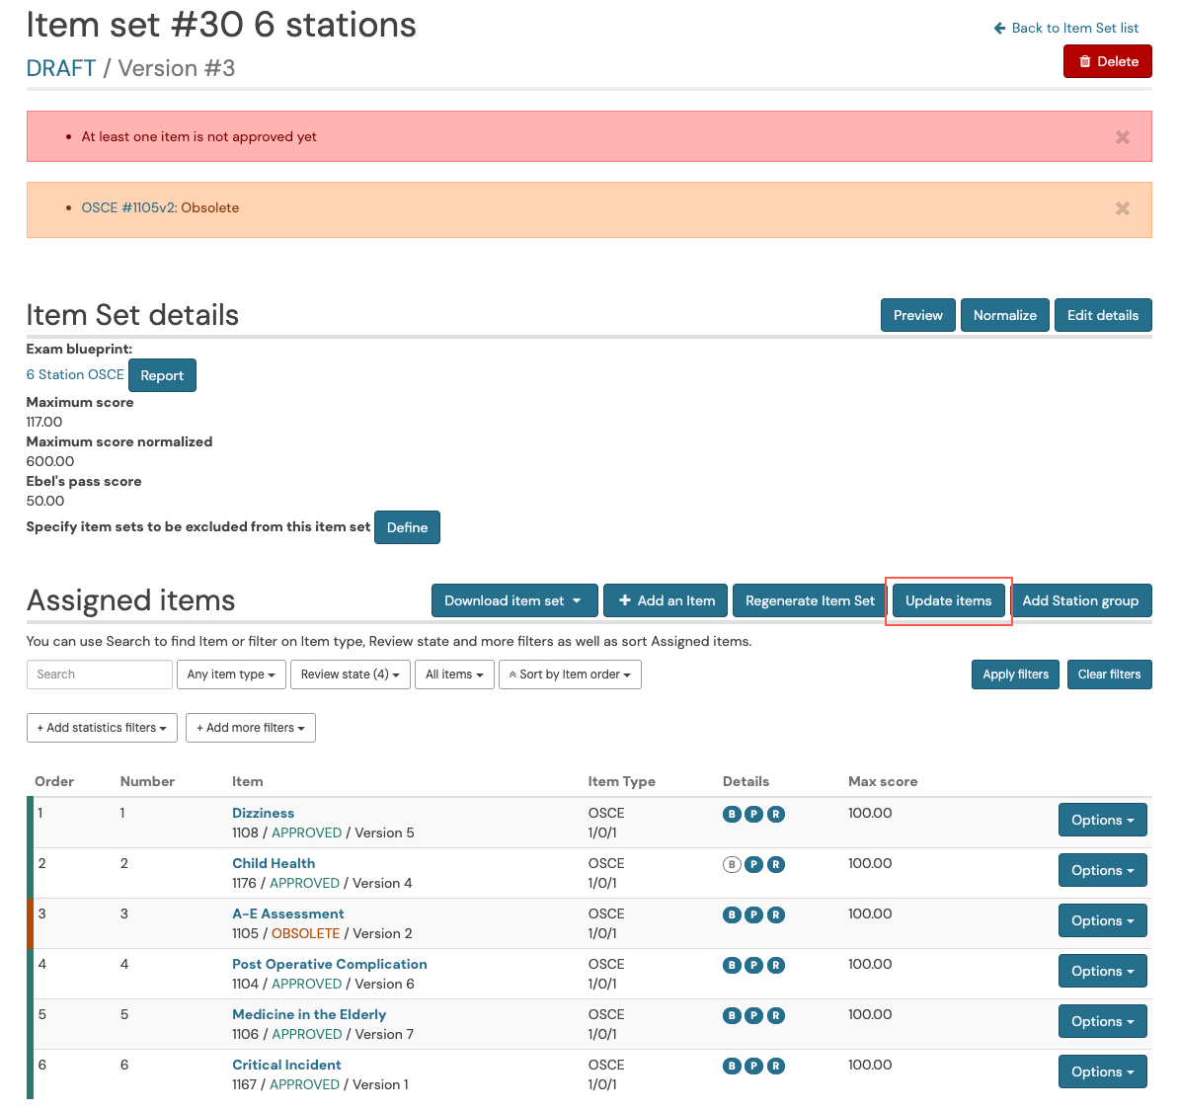
Task: Click the Apply filters button
Action: pyautogui.click(x=1016, y=674)
